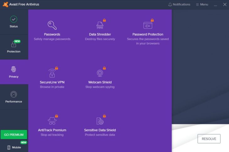Open the Protection sidebar tab

(13, 47)
